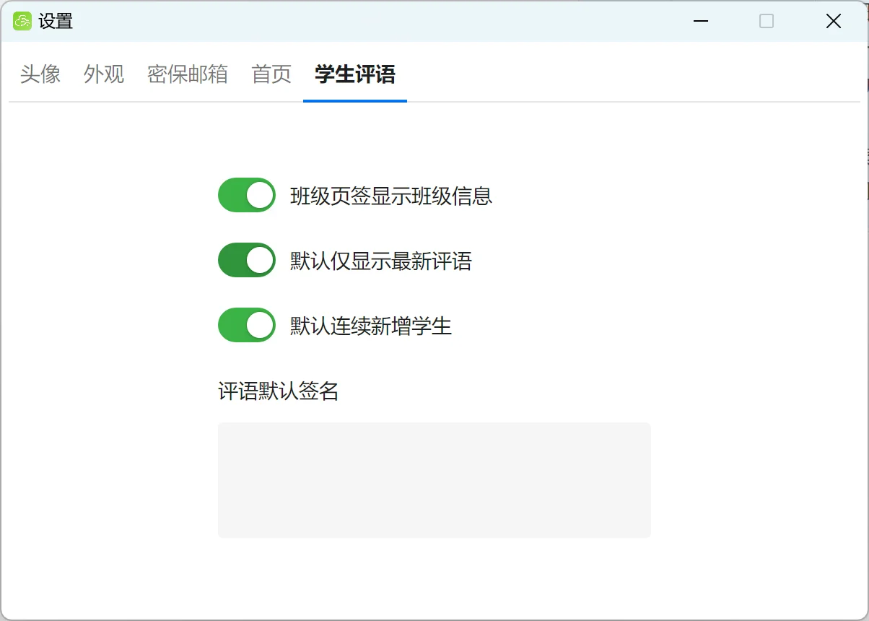Select the 密保邮箱 tab
Screen dimensions: 869x621
click(x=188, y=74)
